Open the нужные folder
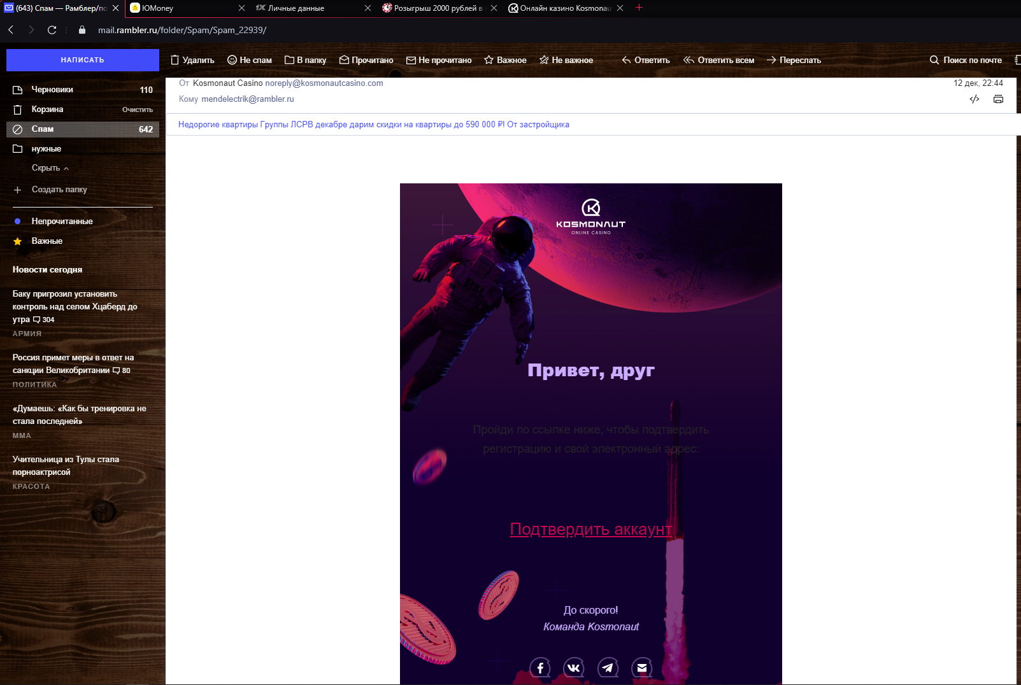Viewport: 1021px width, 685px height. tap(83, 149)
